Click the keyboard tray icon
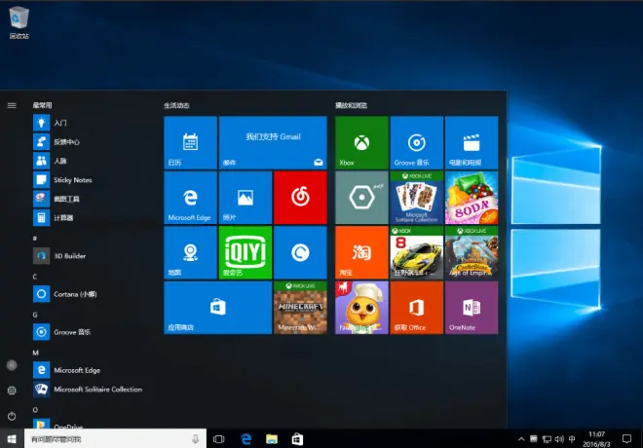The image size is (643, 448). click(534, 438)
